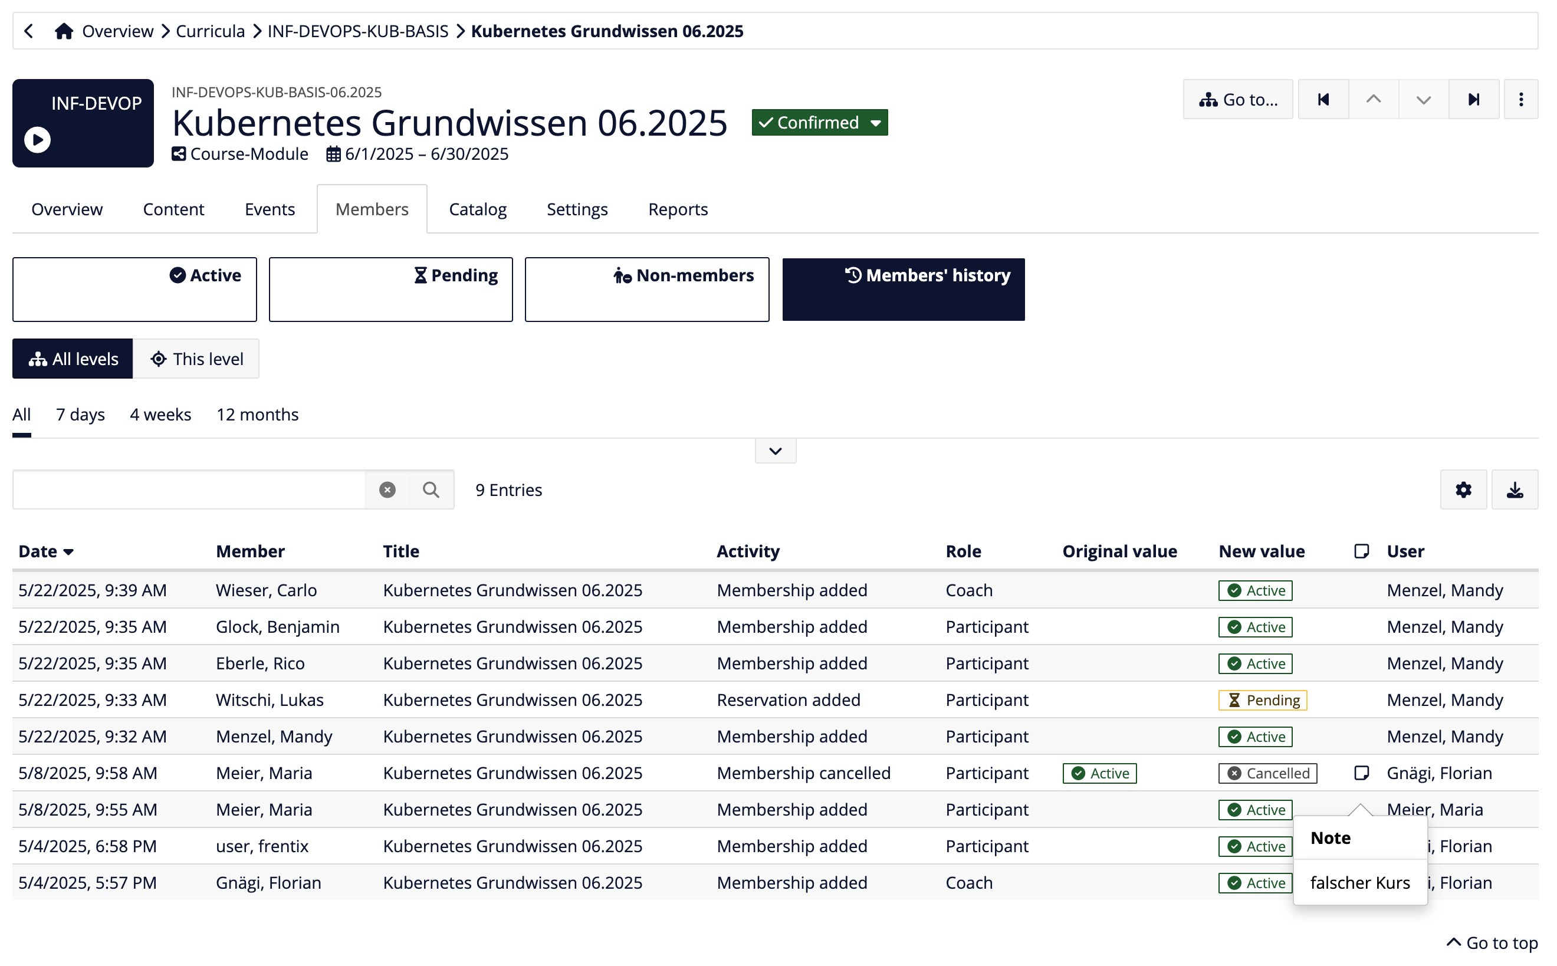Select the All levels toggle
1557x966 pixels.
coord(73,359)
